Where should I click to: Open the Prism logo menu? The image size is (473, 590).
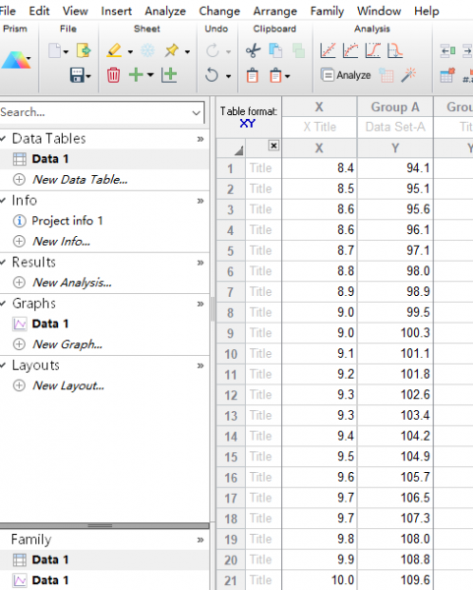pyautogui.click(x=16, y=60)
